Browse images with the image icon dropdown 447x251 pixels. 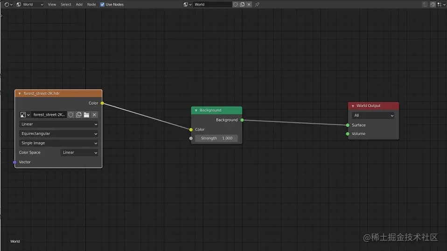25,114
